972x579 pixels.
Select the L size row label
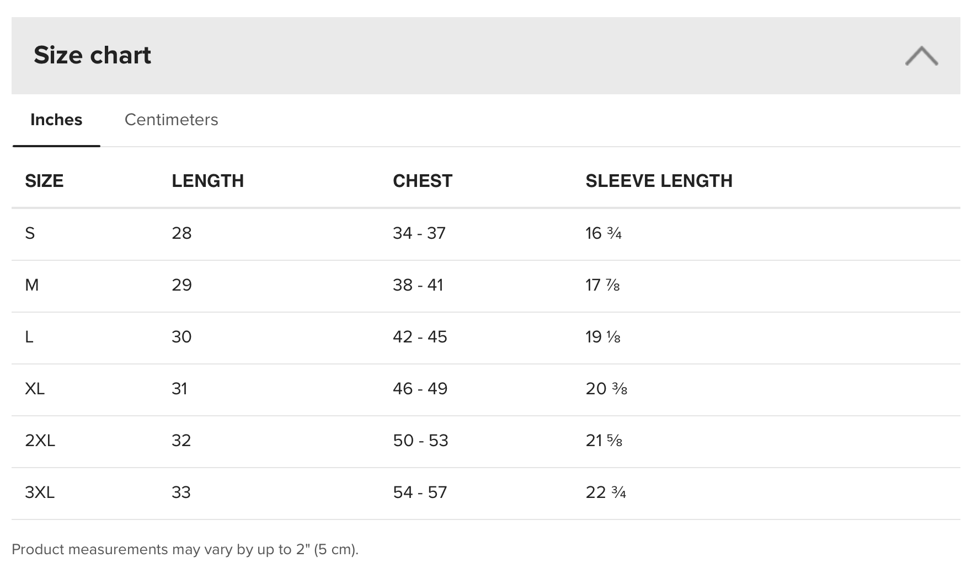tap(29, 337)
